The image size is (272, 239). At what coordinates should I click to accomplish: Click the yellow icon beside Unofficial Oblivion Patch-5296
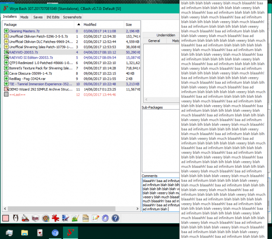6,36
